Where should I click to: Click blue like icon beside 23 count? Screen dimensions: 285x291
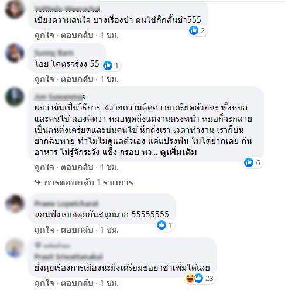coord(199,278)
